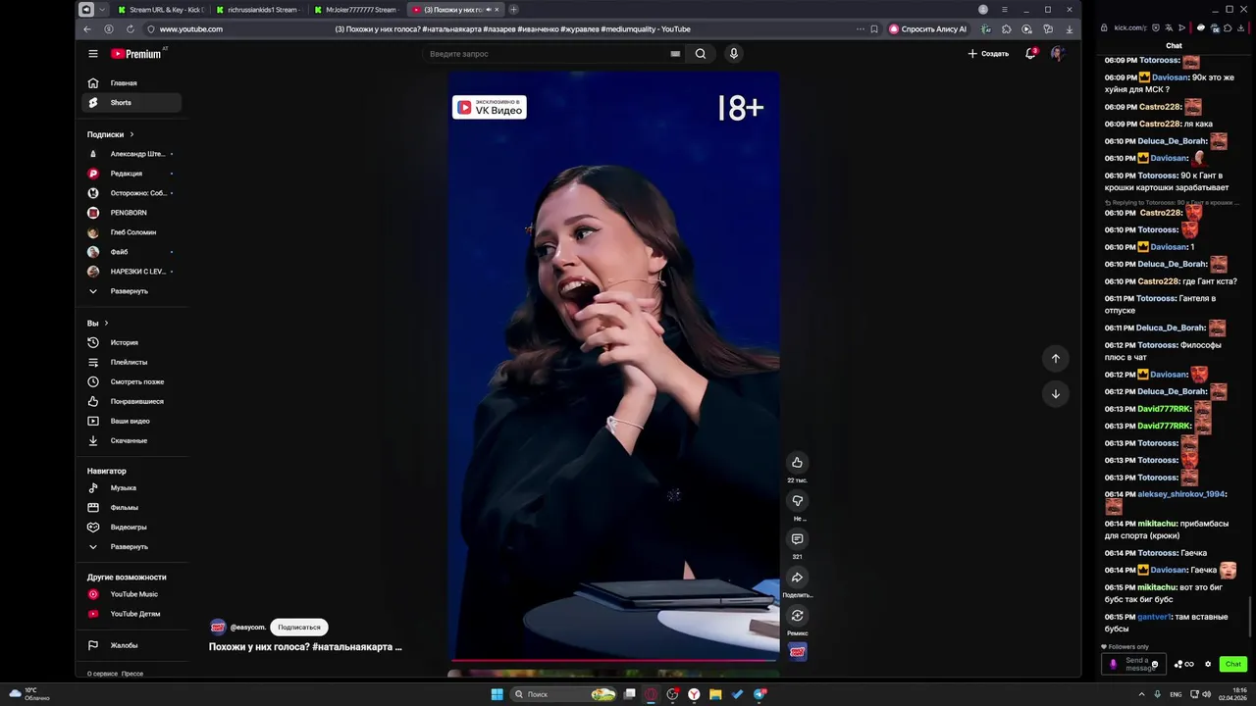Click the Short's red progress bar
This screenshot has height=706, width=1256.
pos(614,660)
